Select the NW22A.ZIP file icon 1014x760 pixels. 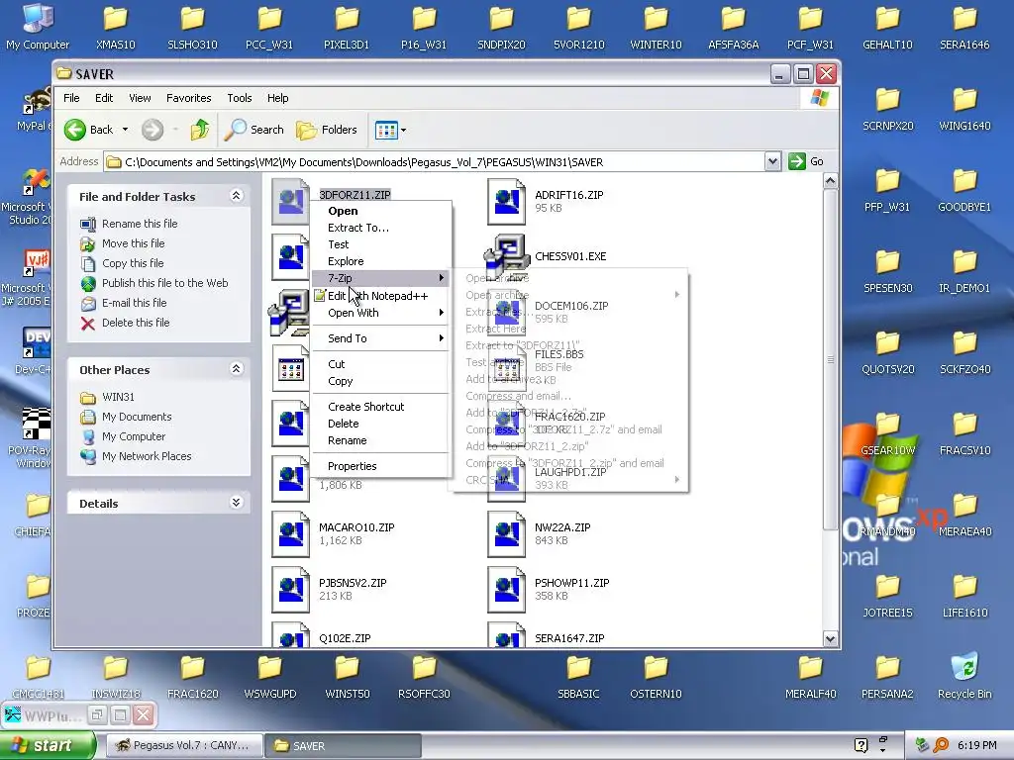pyautogui.click(x=506, y=533)
